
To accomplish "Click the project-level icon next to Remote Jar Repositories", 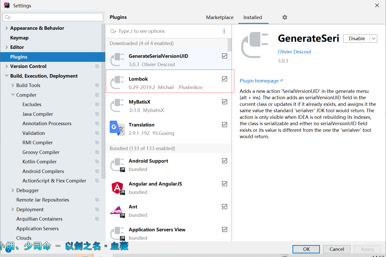I will [x=97, y=200].
